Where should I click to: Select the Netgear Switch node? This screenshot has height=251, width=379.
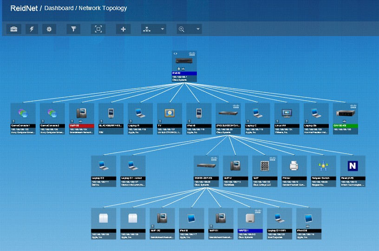click(323, 171)
